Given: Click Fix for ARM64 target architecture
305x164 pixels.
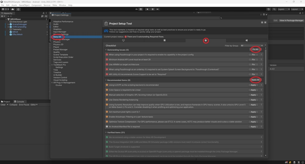Looking at the screenshot, I should pos(253,65).
